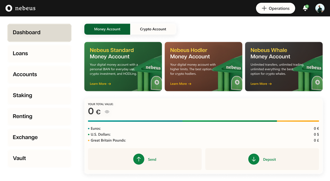
Task: Click Learn More on Nebeus Hodler card
Action: tap(180, 84)
